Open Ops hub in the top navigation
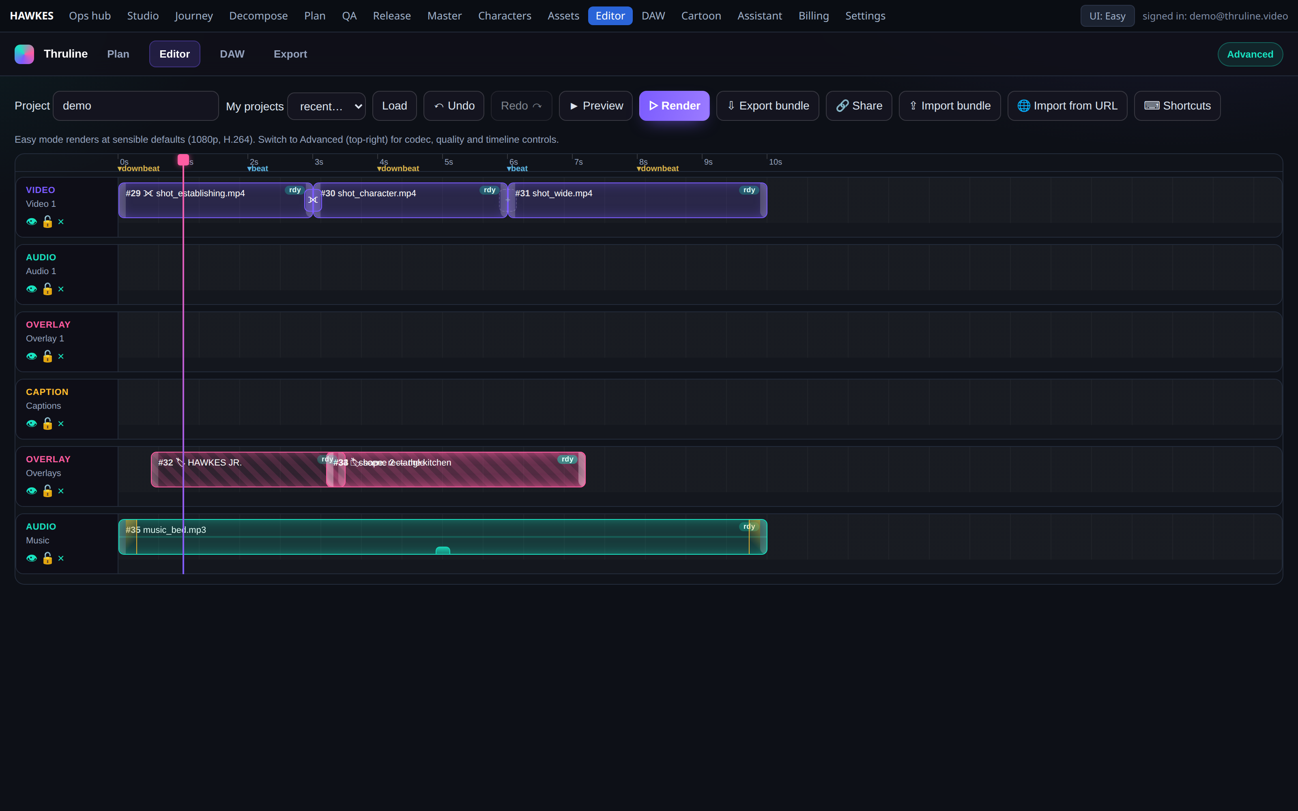This screenshot has width=1298, height=811. click(90, 16)
